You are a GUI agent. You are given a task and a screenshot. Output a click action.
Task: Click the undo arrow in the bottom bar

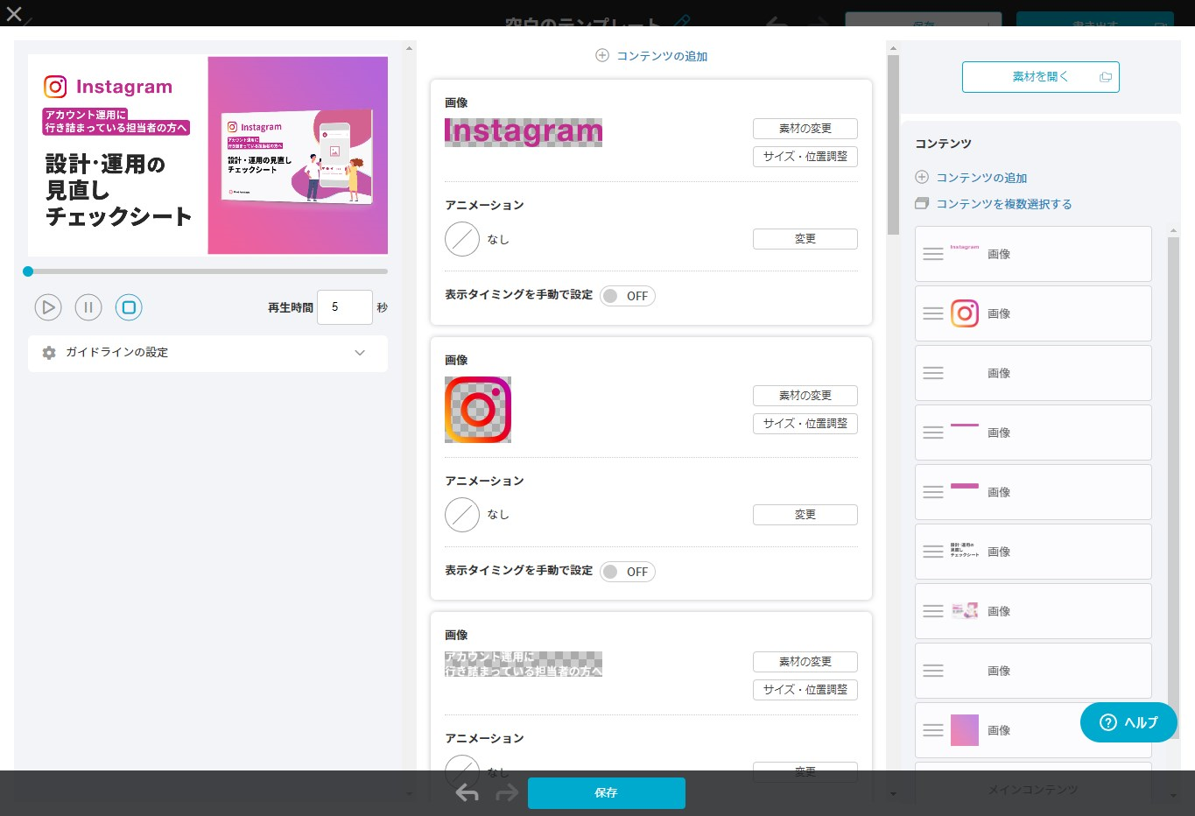click(467, 793)
